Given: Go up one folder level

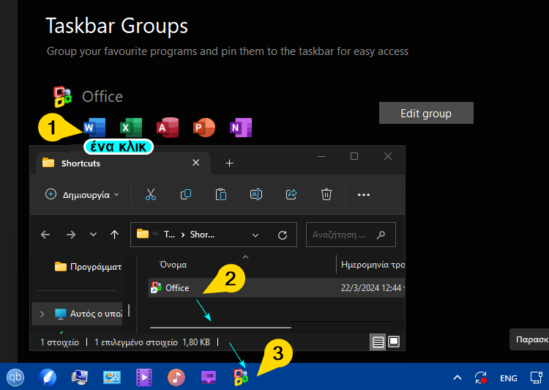Looking at the screenshot, I should click(x=114, y=235).
